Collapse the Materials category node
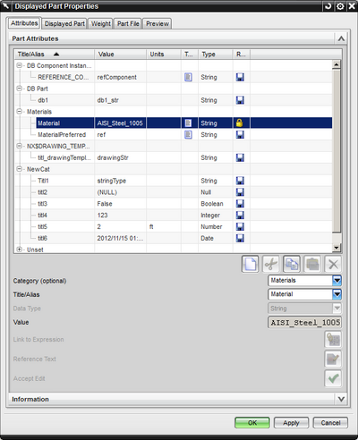Image resolution: width=358 pixels, height=440 pixels. coord(20,111)
